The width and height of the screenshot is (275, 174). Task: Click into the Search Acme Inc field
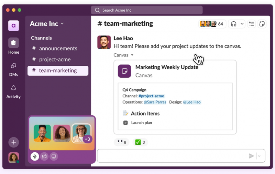pos(147,10)
